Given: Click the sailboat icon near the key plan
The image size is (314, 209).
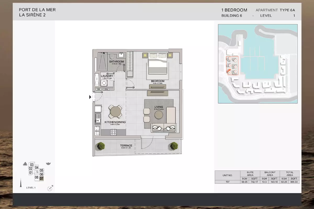Looking at the screenshot, I should coord(25,164).
